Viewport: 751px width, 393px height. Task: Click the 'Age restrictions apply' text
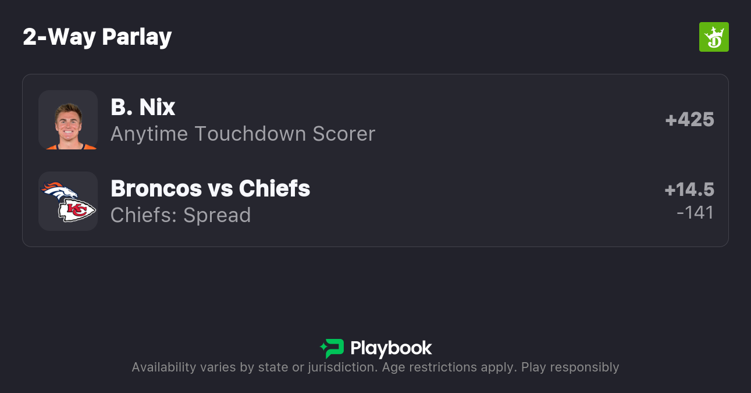[x=447, y=367]
